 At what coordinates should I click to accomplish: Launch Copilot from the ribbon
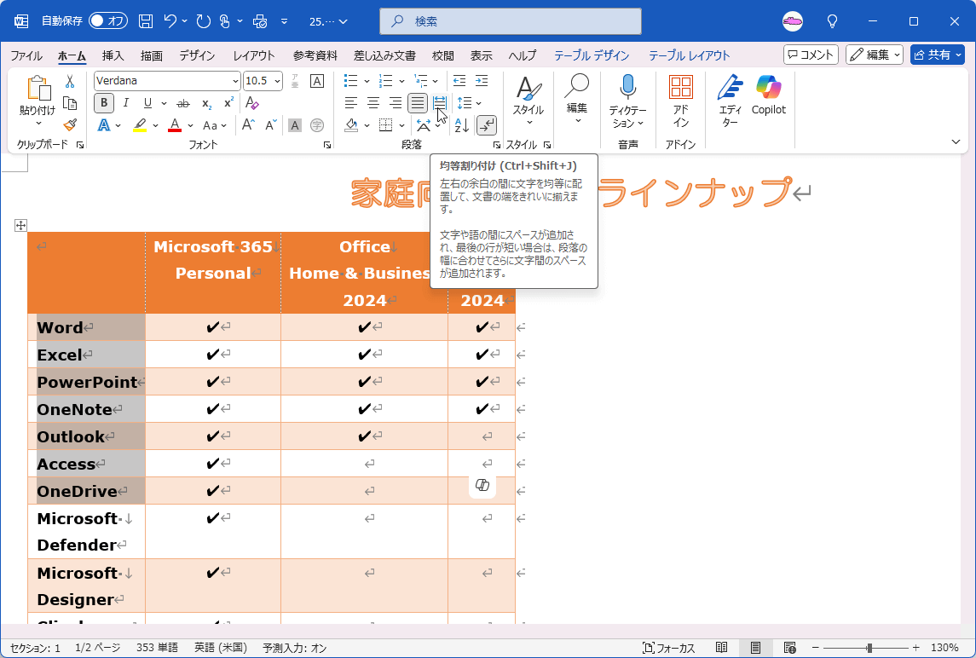pyautogui.click(x=769, y=95)
